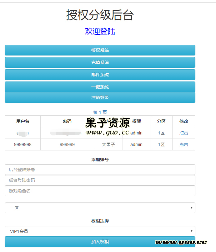The height and width of the screenshot is (252, 216).
Task: Select the 9999998 username cell
Action: tap(23, 144)
